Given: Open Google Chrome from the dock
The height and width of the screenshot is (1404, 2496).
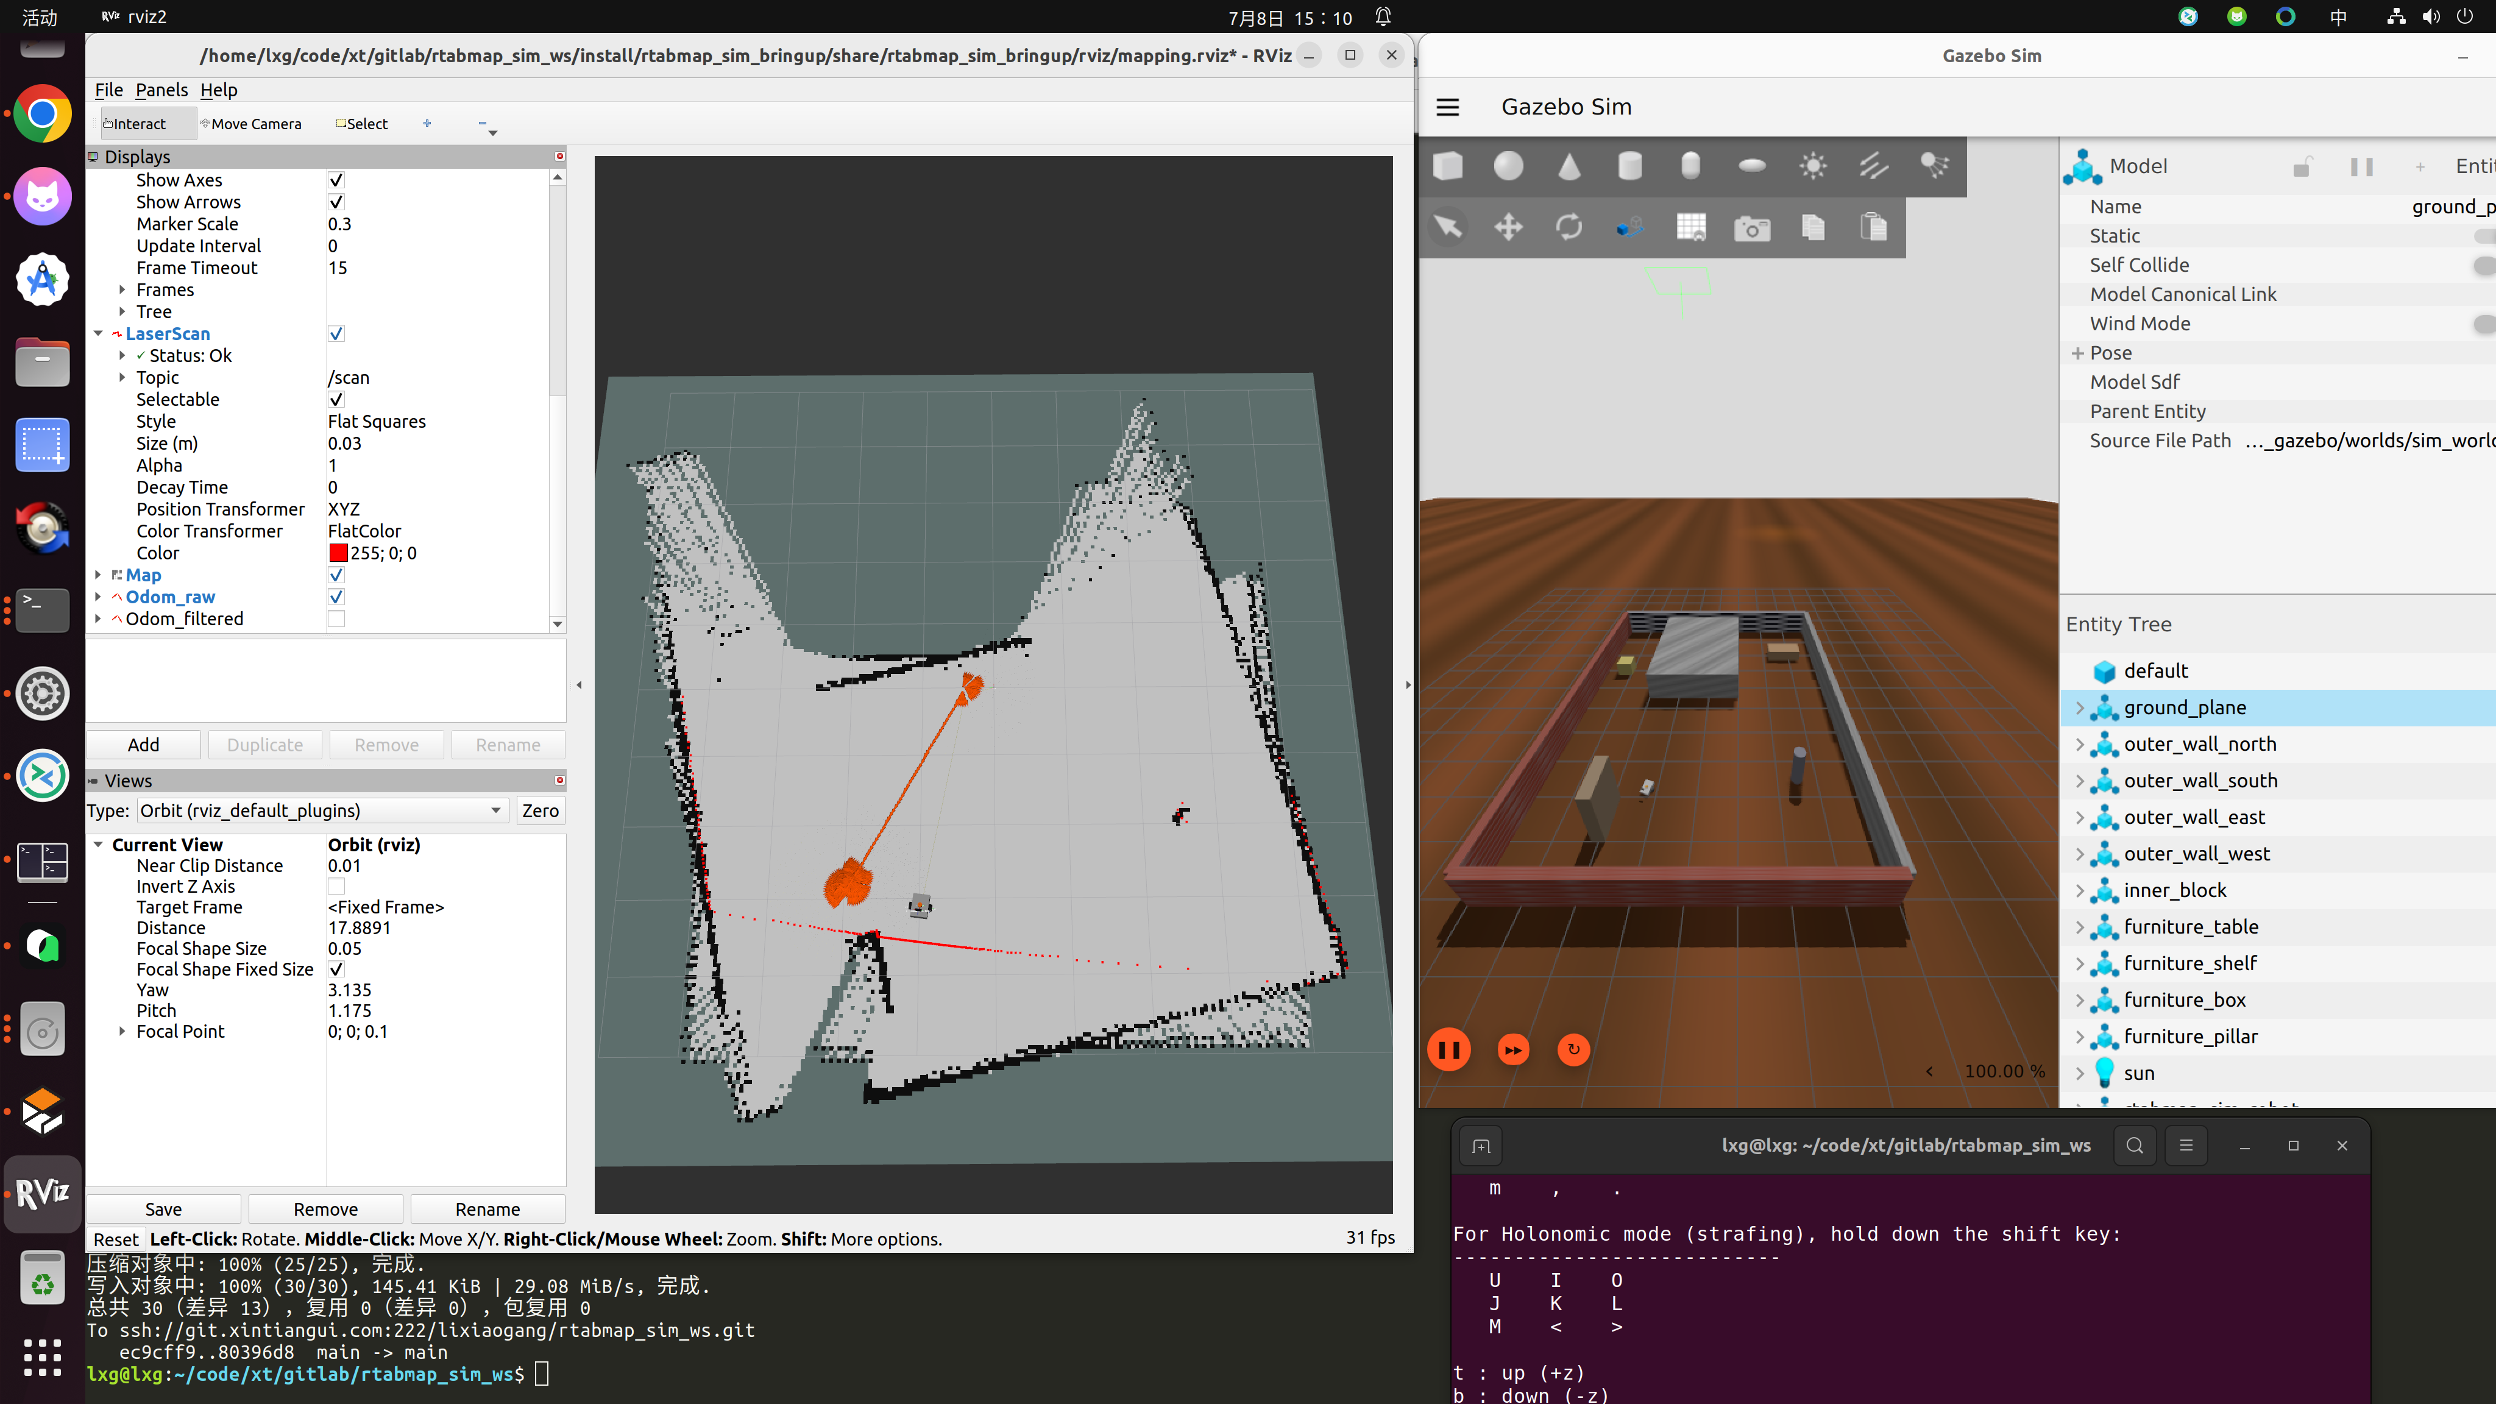Looking at the screenshot, I should coord(43,115).
